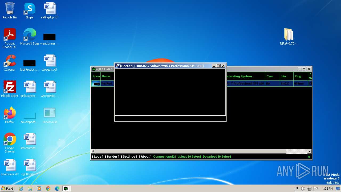This screenshot has width=341, height=192.
Task: Select the asiaformer.rtf document icon
Action: (x=10, y=167)
